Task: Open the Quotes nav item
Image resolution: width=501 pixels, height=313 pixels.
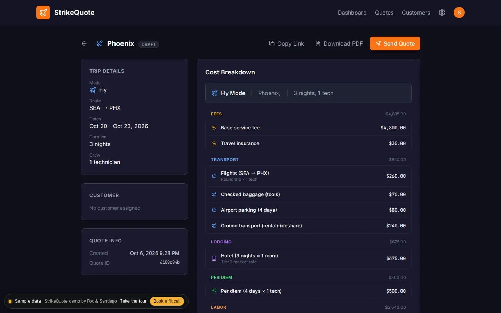Action: [x=384, y=13]
